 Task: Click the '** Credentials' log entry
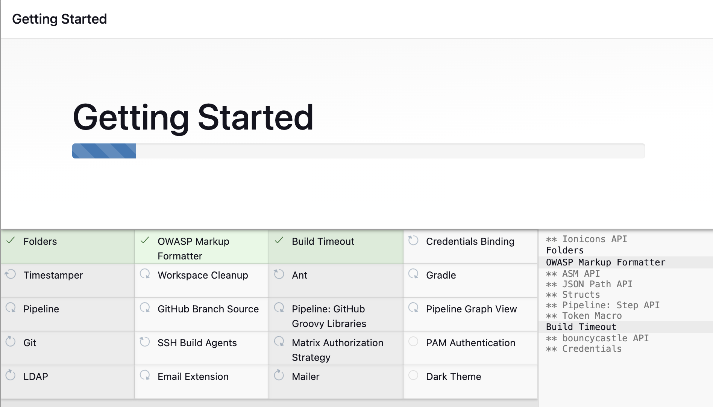point(584,349)
